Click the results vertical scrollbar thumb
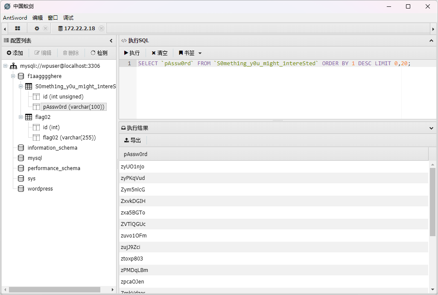The width and height of the screenshot is (438, 295). pyautogui.click(x=432, y=202)
